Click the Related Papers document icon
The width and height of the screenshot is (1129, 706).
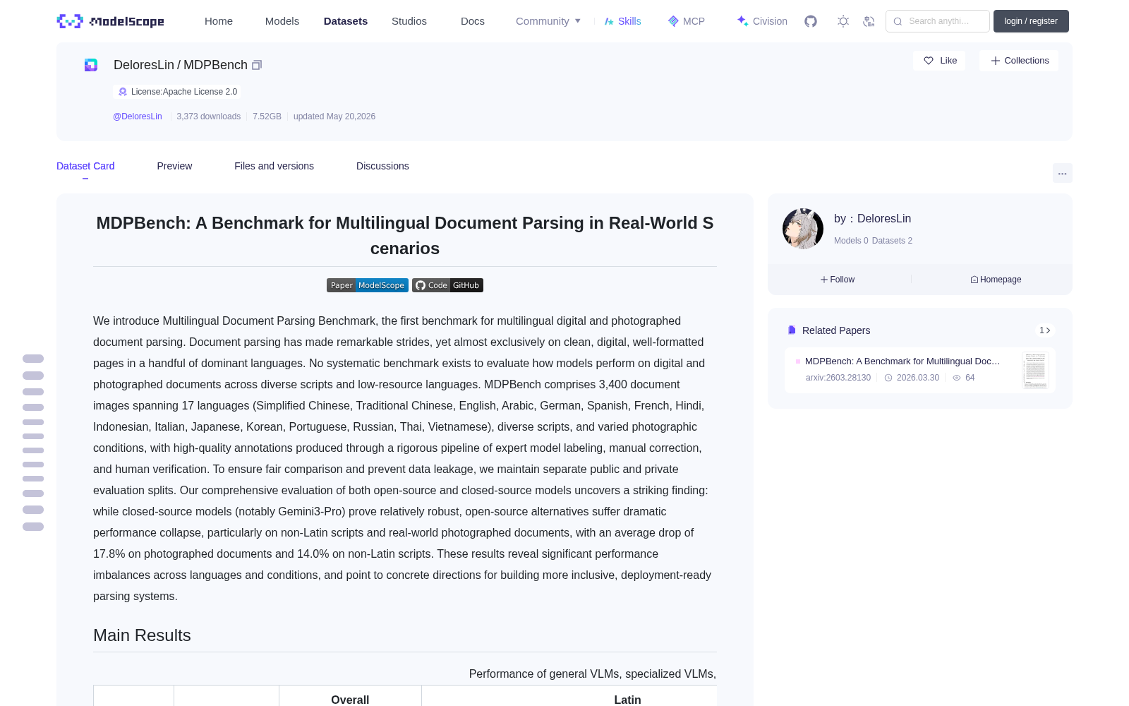(x=792, y=330)
